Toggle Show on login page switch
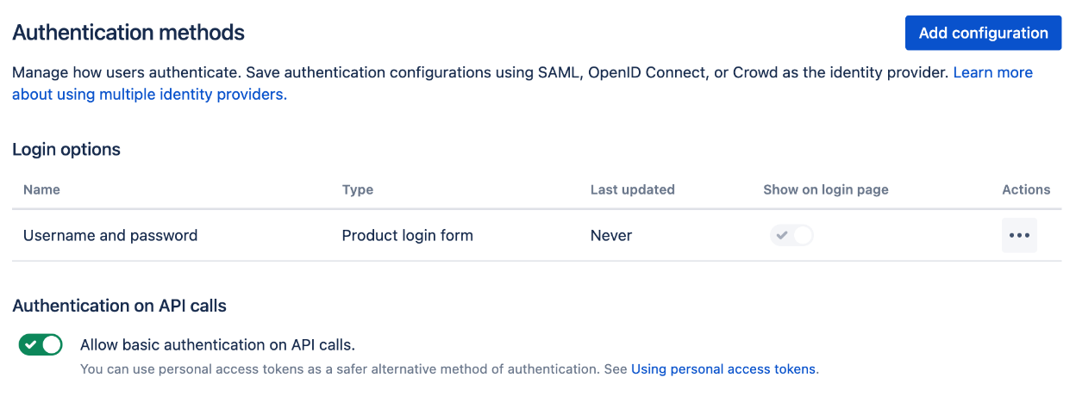Image resolution: width=1076 pixels, height=396 pixels. (x=791, y=235)
